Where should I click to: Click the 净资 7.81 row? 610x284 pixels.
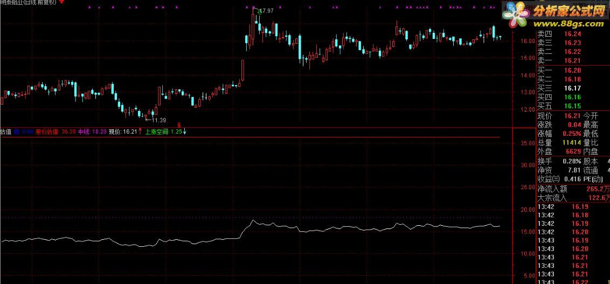[559, 170]
